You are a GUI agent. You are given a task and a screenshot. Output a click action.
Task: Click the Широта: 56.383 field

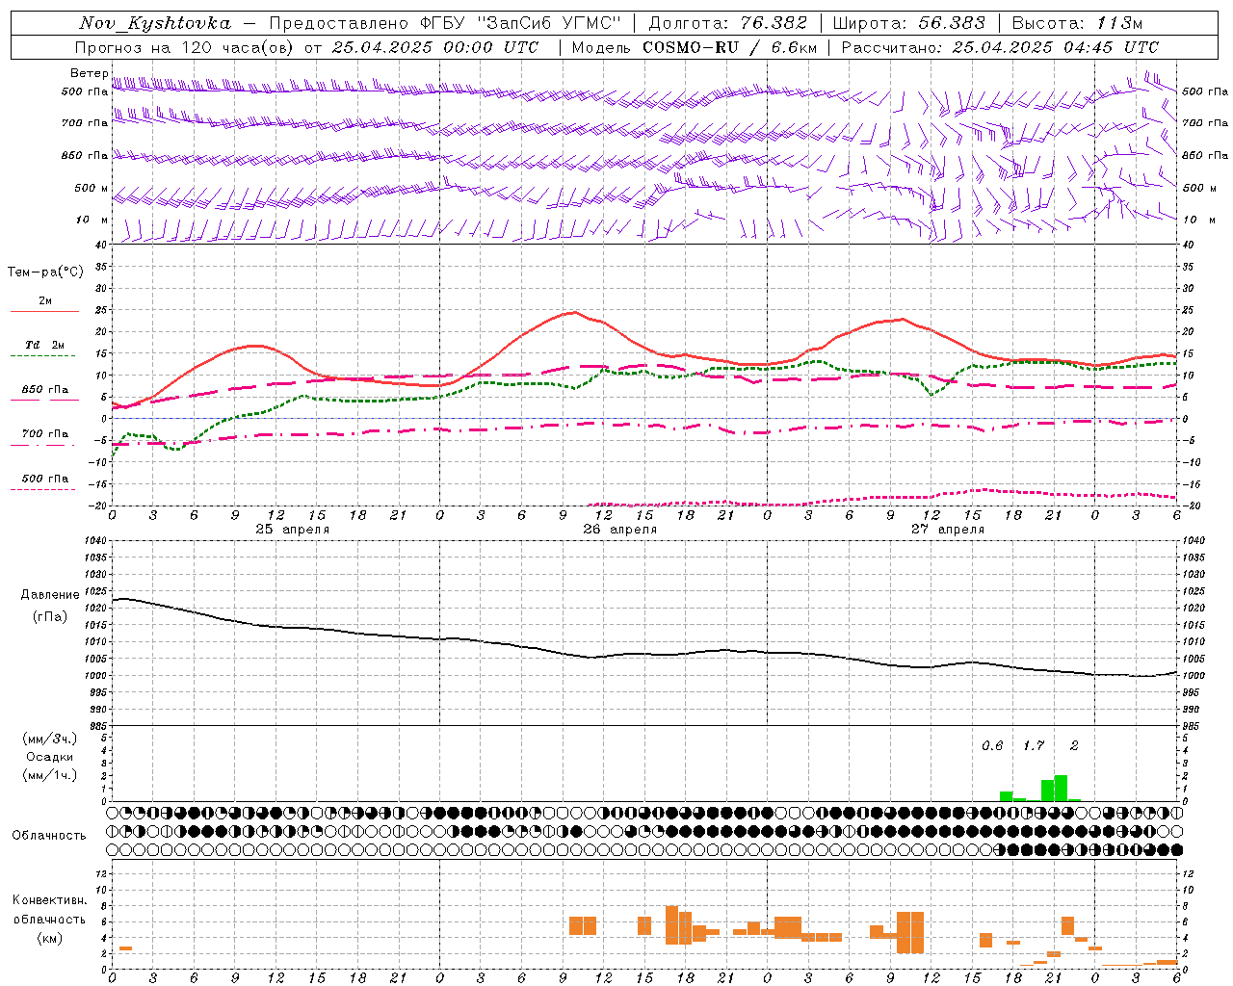tap(908, 23)
